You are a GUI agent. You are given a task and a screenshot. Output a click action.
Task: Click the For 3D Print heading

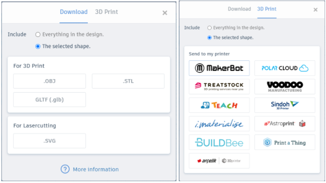tap(29, 66)
